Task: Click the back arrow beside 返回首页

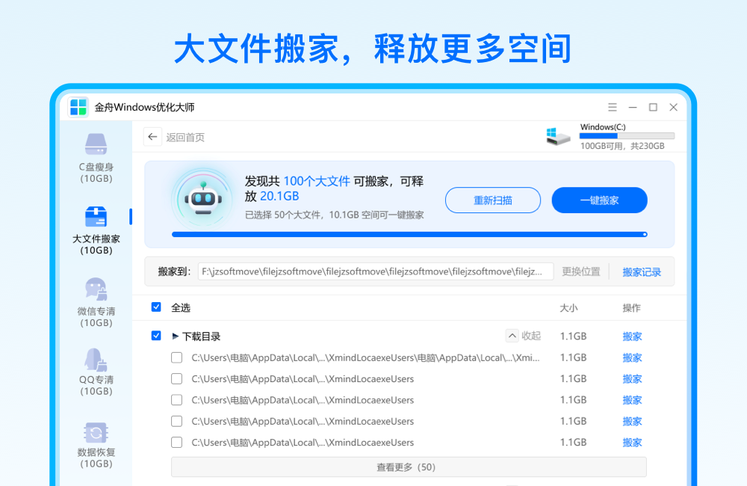Action: 152,137
